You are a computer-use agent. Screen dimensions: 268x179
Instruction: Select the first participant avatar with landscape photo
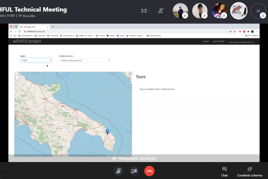pyautogui.click(x=180, y=11)
